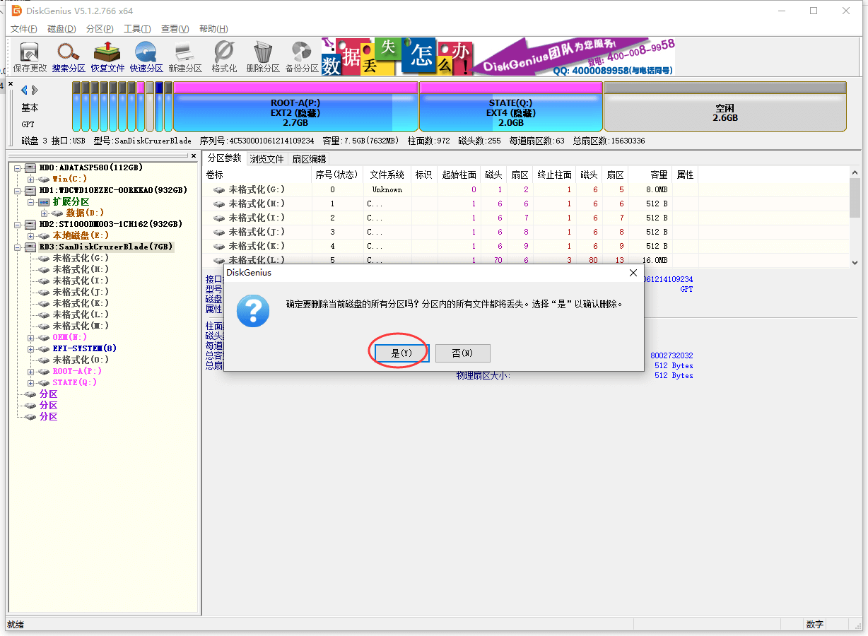Expand the 本地磁盘(E:) tree node
This screenshot has width=868, height=636.
click(31, 236)
